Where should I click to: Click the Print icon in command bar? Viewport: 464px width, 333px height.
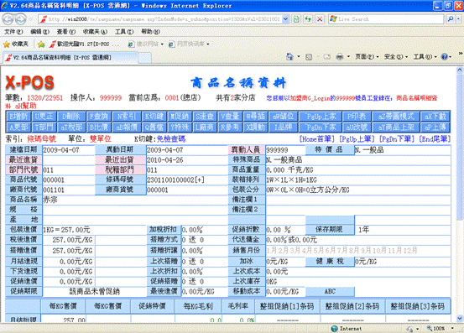pyautogui.click(x=340, y=56)
